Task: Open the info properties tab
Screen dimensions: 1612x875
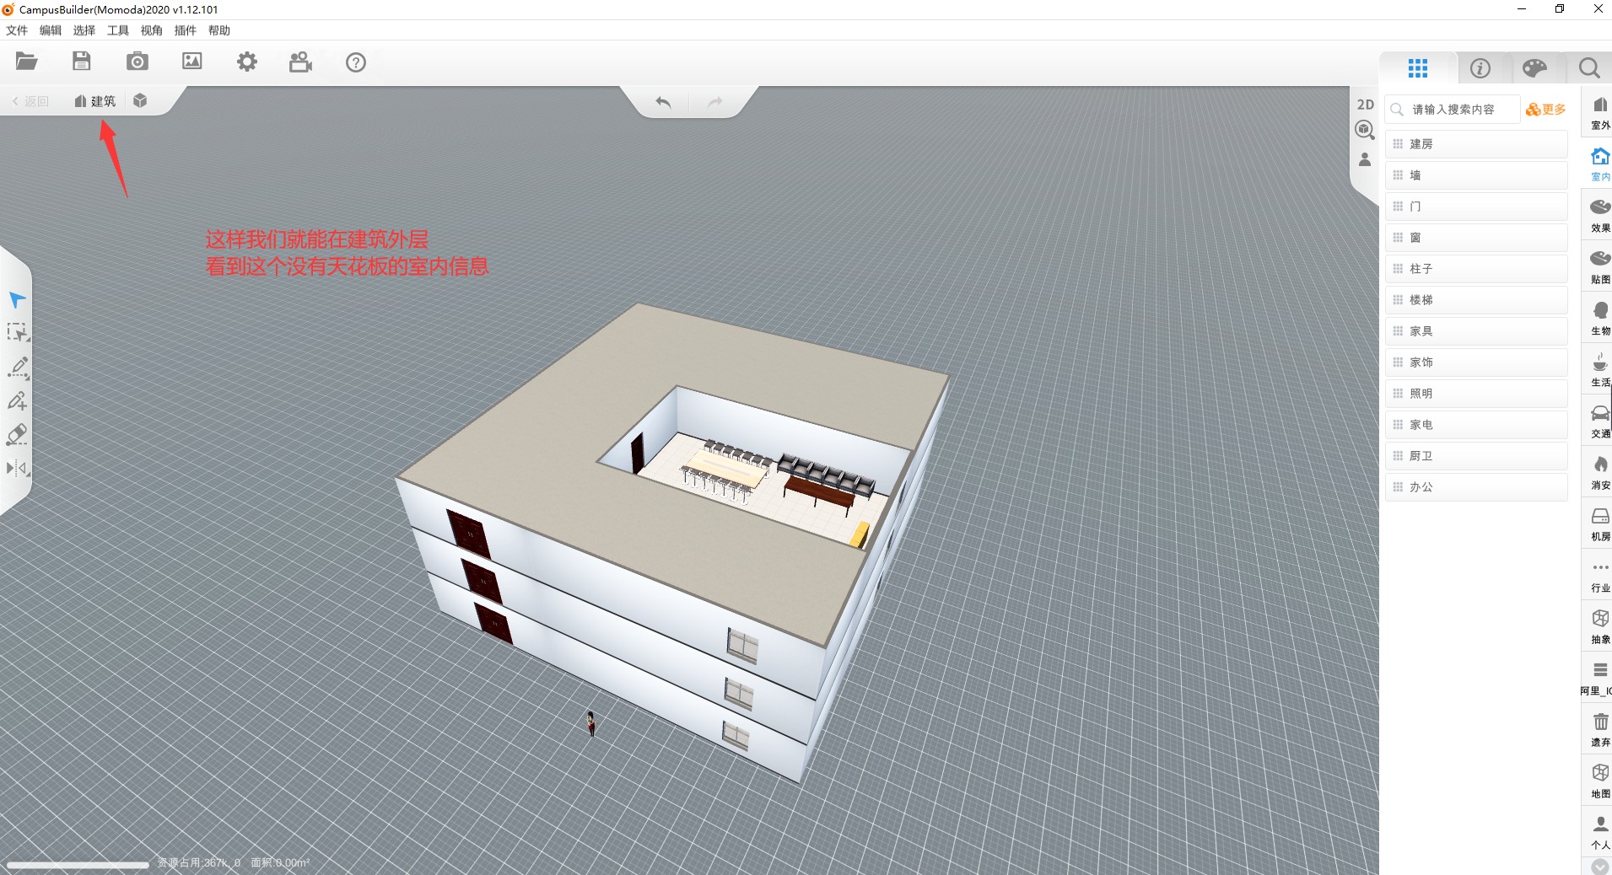Action: [x=1480, y=68]
